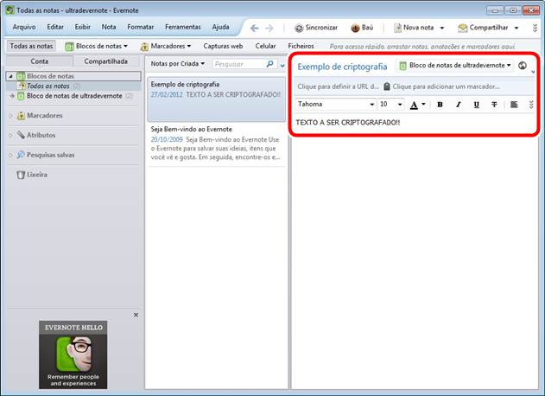This screenshot has height=396, width=545.
Task: Click the text alignment icon
Action: click(x=514, y=105)
